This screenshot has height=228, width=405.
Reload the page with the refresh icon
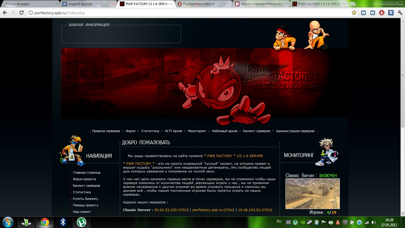(x=21, y=13)
